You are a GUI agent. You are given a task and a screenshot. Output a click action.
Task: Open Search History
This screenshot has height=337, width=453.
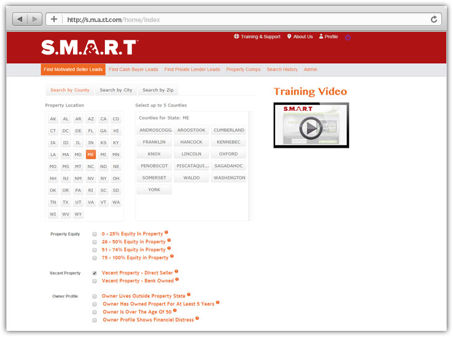click(282, 69)
